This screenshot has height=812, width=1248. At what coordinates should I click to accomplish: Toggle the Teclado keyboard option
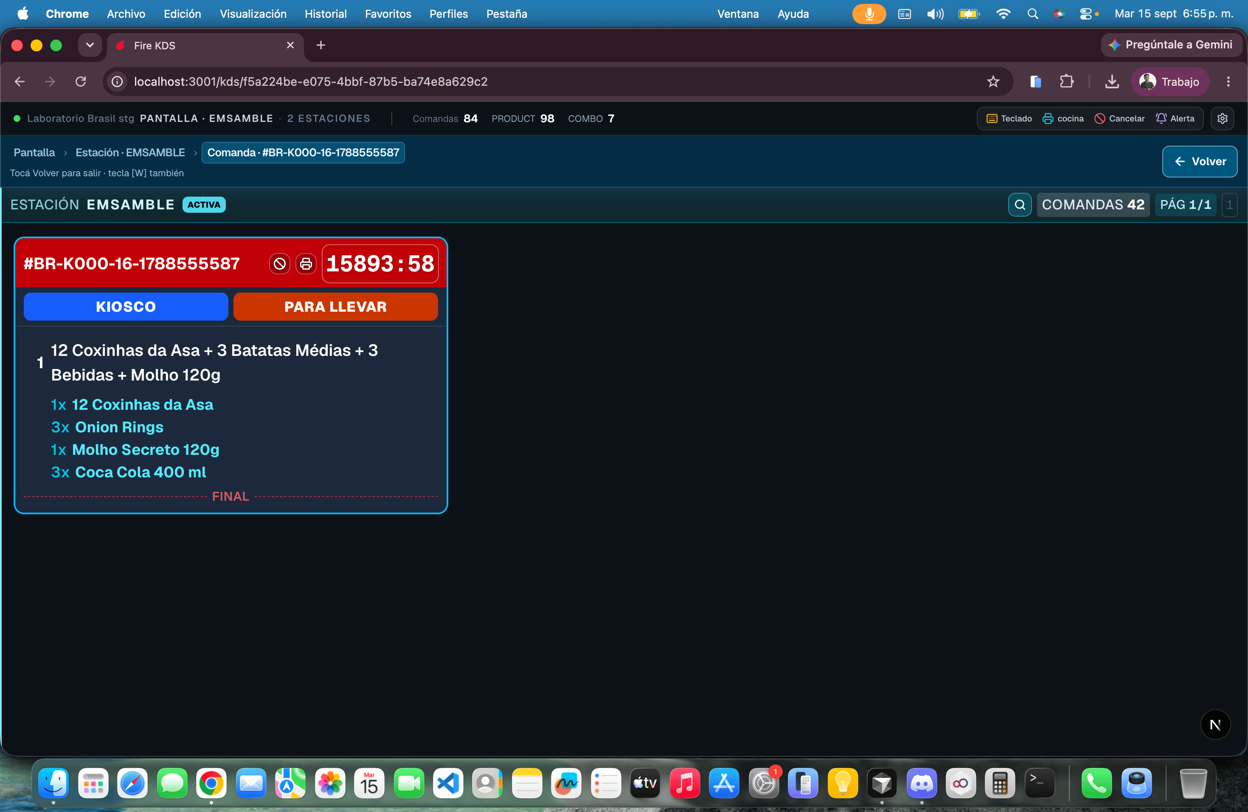pos(1009,118)
